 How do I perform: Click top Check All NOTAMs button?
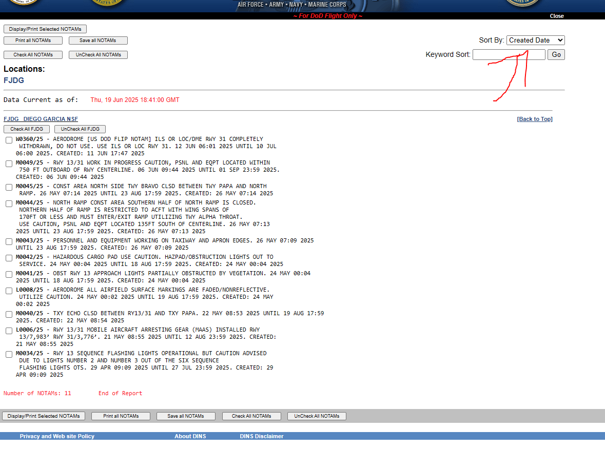click(x=33, y=55)
